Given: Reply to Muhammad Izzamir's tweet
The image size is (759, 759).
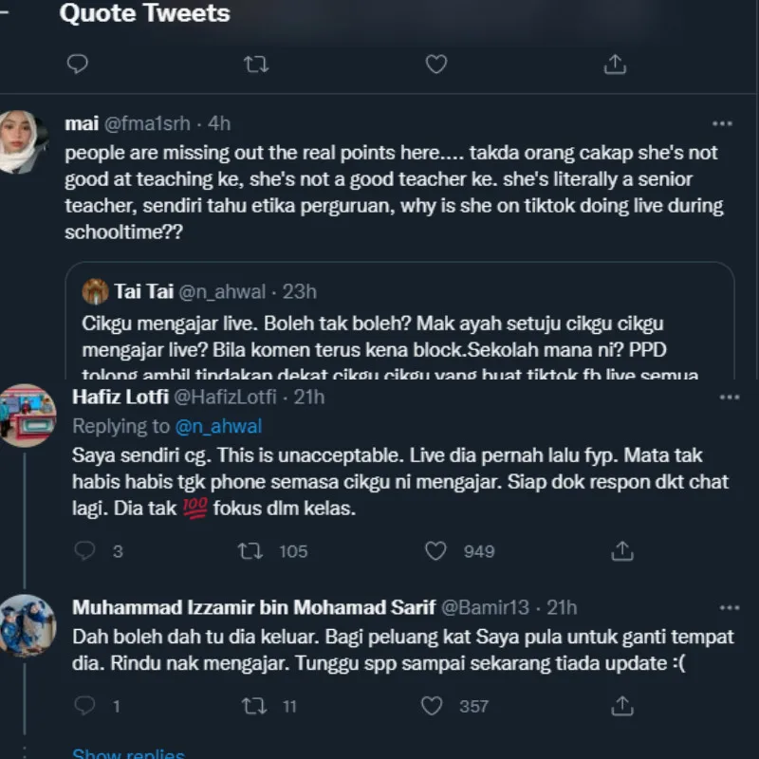Looking at the screenshot, I should tap(85, 705).
